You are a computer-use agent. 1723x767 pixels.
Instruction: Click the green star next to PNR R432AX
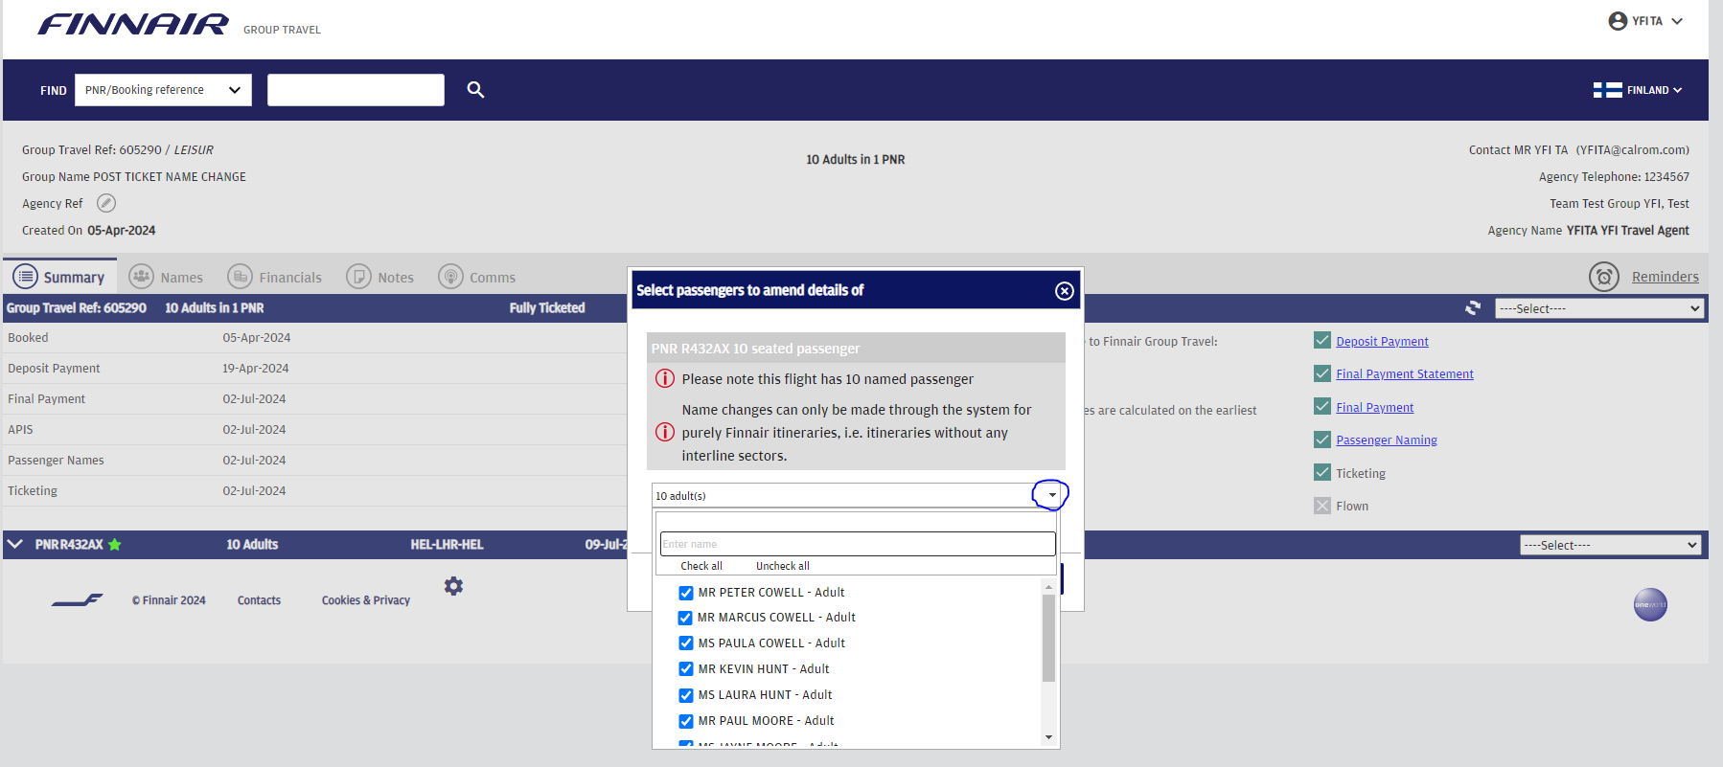click(115, 544)
